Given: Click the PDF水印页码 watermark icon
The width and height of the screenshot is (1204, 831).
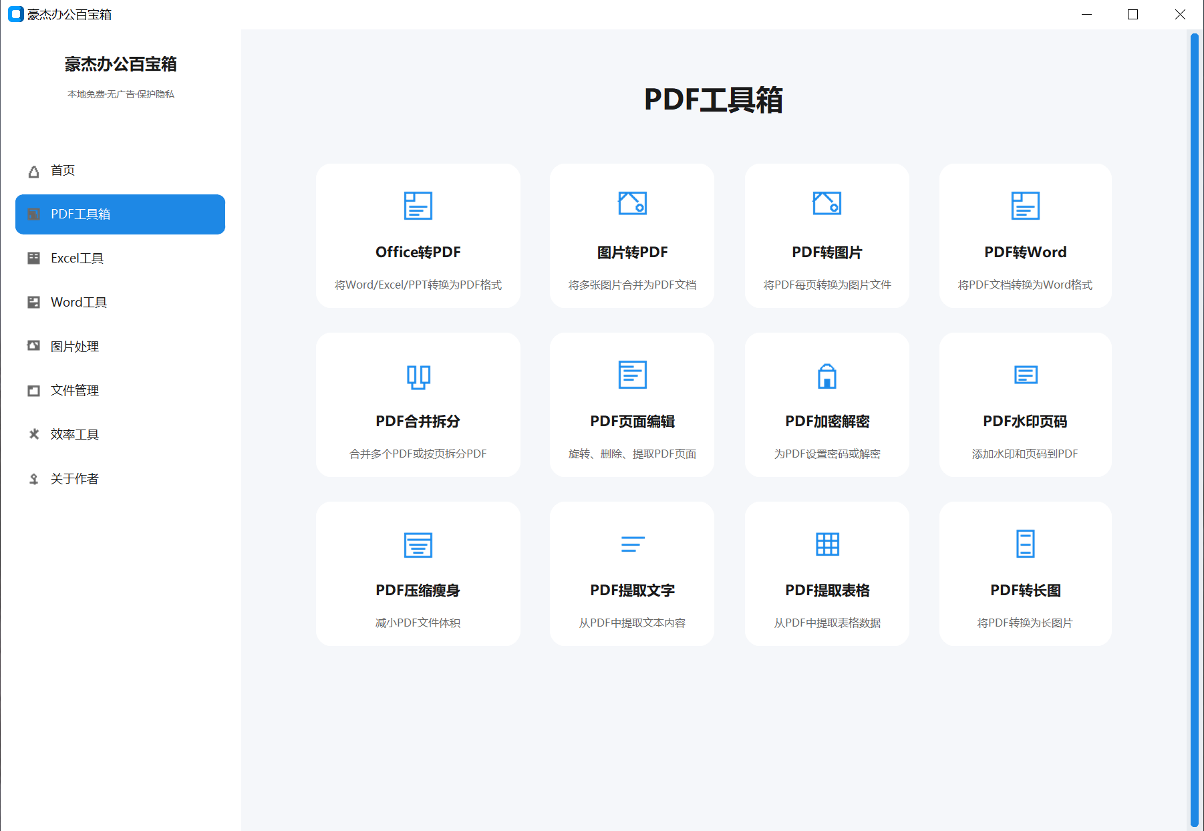Looking at the screenshot, I should click(x=1025, y=374).
